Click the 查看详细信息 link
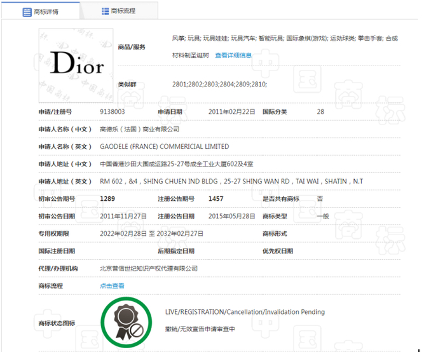This screenshot has height=352, width=445. pyautogui.click(x=233, y=55)
